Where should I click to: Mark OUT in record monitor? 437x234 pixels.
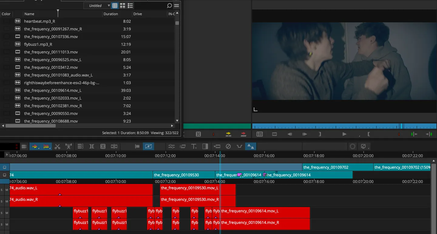tap(320, 134)
